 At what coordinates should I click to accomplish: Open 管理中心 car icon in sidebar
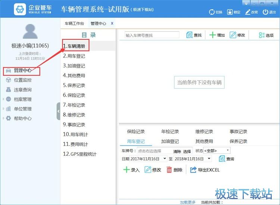tap(8, 70)
